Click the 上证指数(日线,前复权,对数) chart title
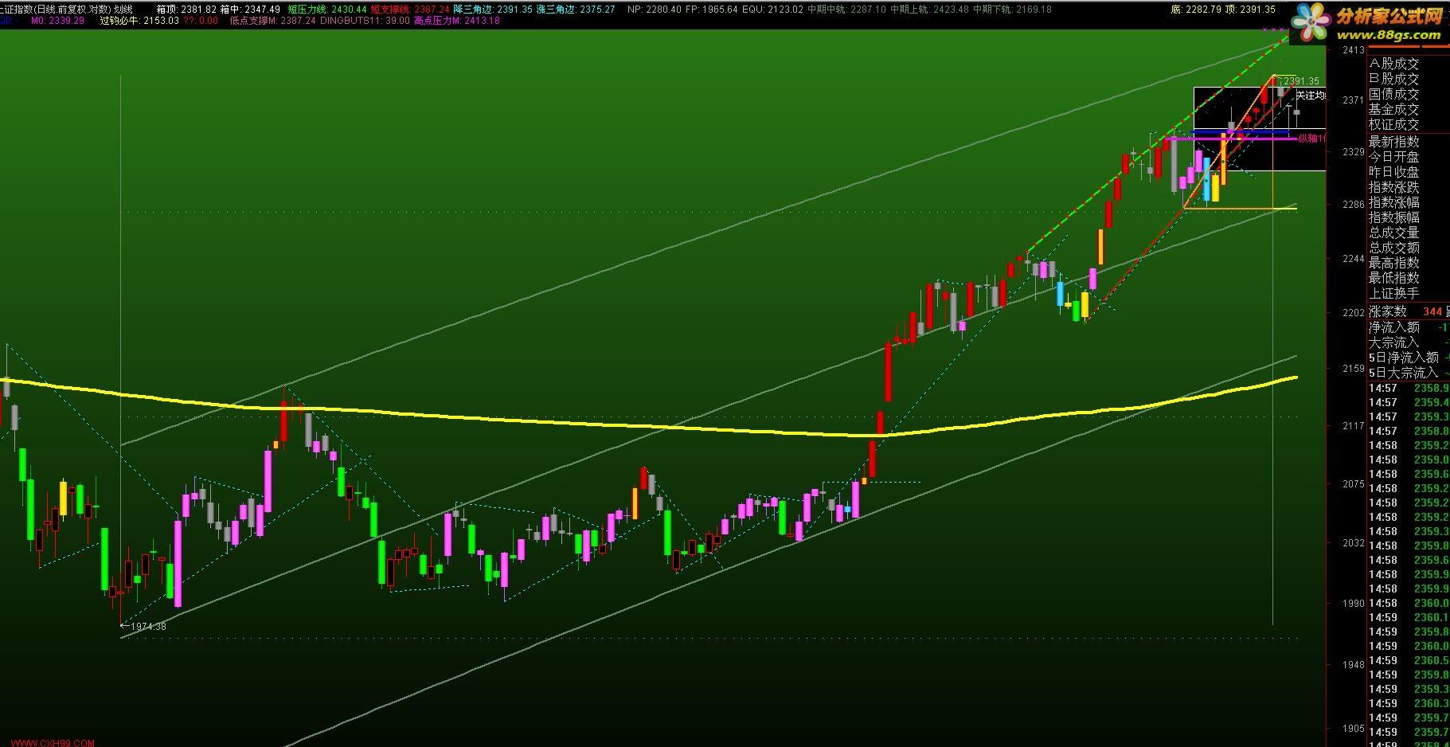 [x=55, y=10]
